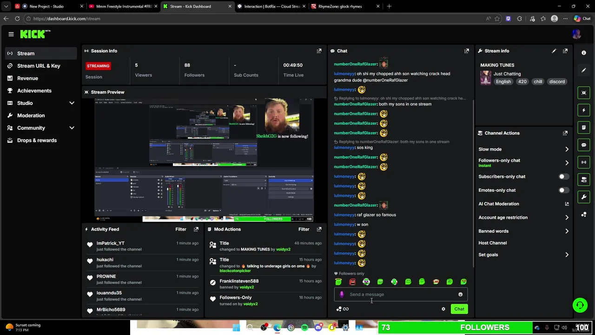Click the profile avatar at the top right

(576, 34)
